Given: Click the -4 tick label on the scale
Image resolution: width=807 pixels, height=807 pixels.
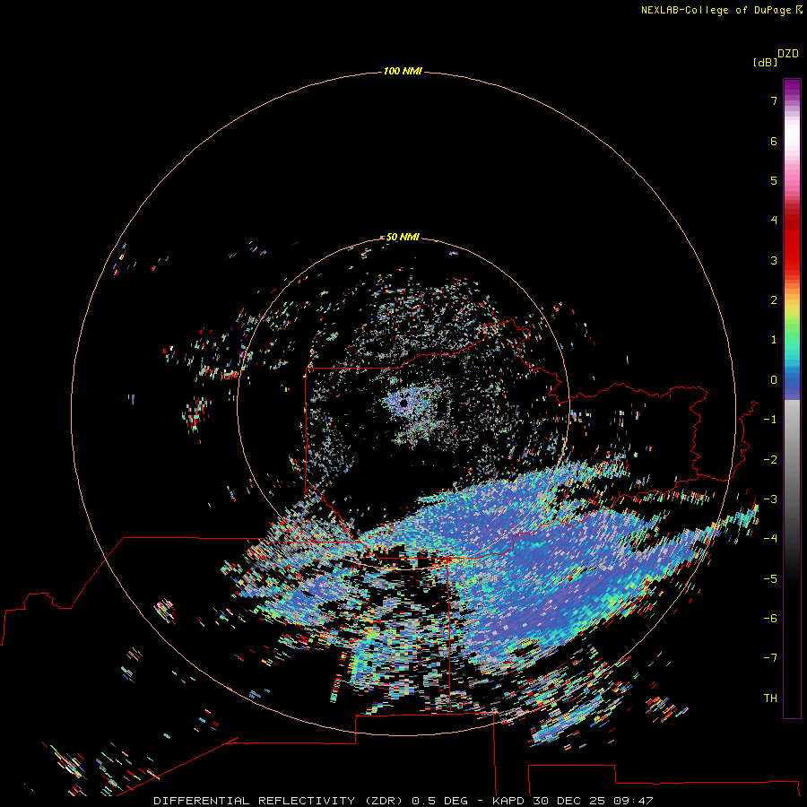Looking at the screenshot, I should click(x=770, y=538).
